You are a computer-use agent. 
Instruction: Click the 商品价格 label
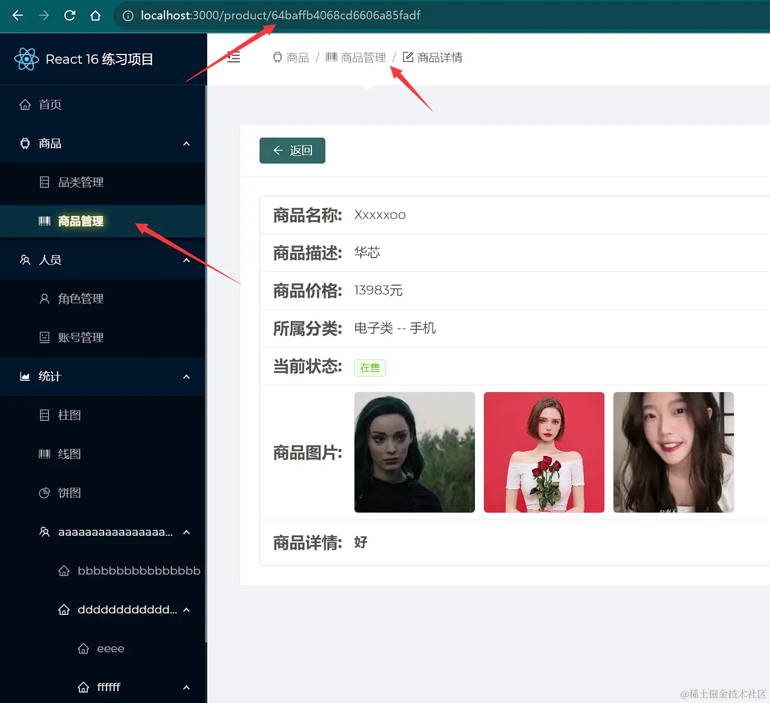click(x=308, y=291)
